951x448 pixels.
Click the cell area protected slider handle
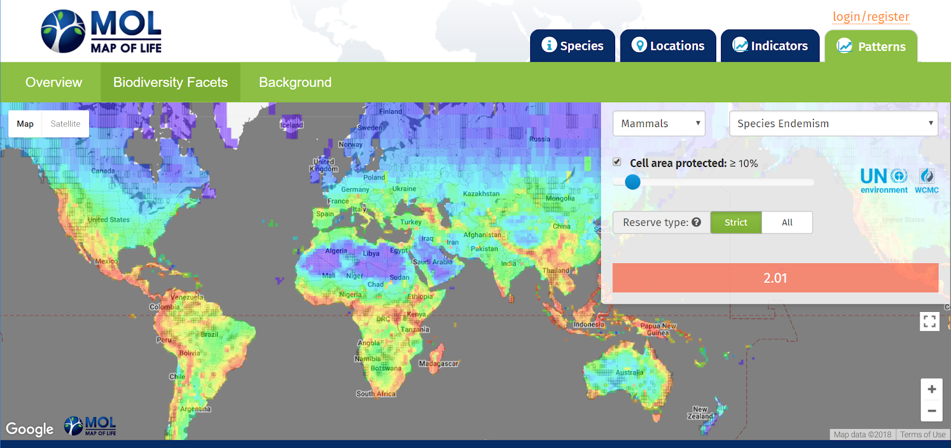(633, 182)
